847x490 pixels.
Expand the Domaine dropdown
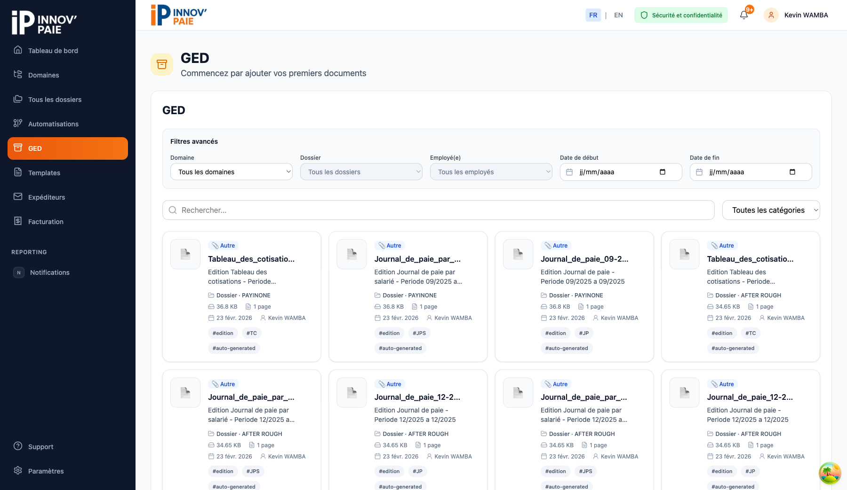(x=231, y=172)
